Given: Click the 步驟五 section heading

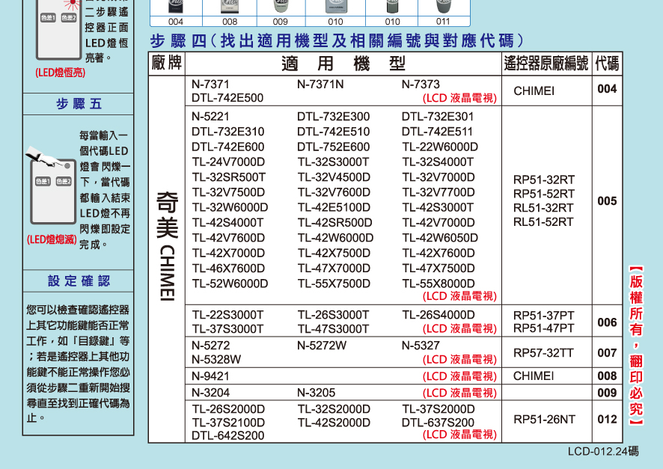Looking at the screenshot, I should tap(79, 104).
